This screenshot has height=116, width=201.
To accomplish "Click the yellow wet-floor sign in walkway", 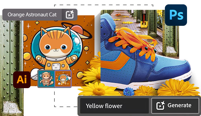I will pos(144,24).
